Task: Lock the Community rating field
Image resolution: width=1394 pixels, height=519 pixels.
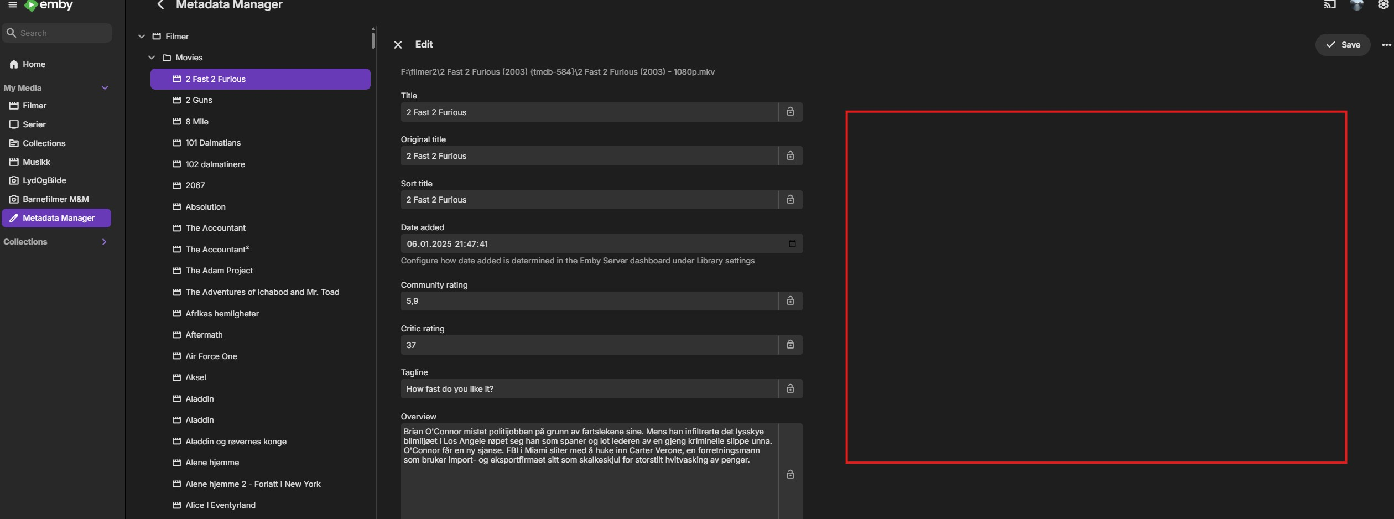Action: point(790,301)
